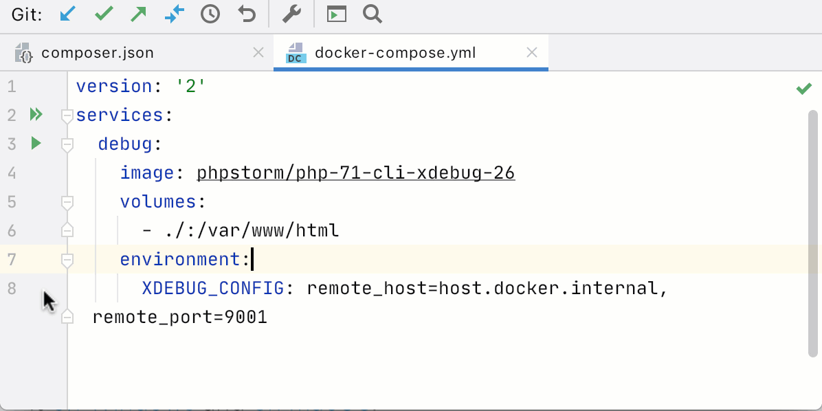Select the docker-compose.yml tab
The height and width of the screenshot is (411, 822).
click(395, 53)
